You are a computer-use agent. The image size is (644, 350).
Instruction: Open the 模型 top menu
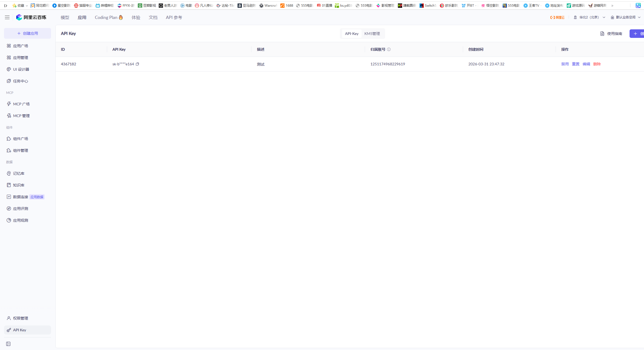click(65, 17)
